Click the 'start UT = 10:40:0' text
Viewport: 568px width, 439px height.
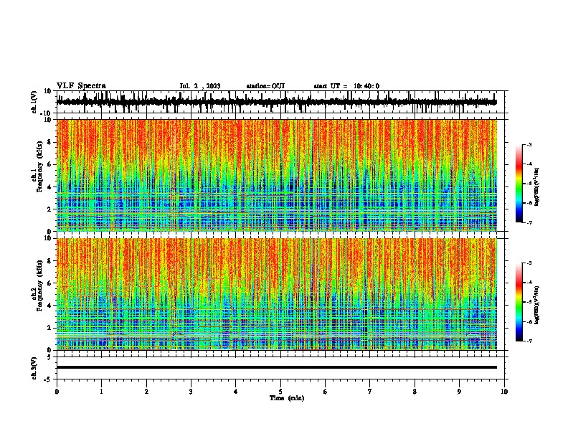coord(346,86)
